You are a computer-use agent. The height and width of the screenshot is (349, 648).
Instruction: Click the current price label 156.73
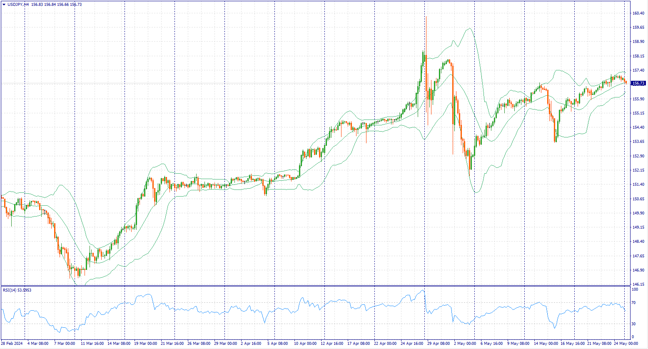click(637, 83)
